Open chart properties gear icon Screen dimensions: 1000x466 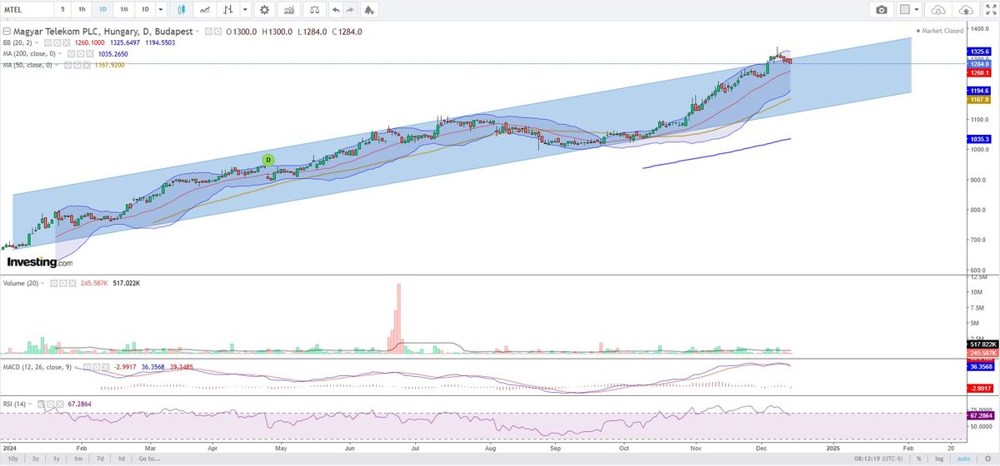pos(264,10)
